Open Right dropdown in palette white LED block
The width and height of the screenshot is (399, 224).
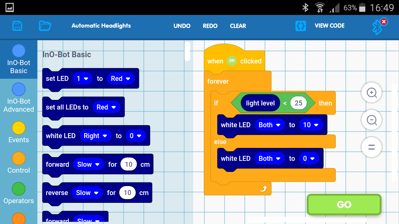tap(95, 136)
